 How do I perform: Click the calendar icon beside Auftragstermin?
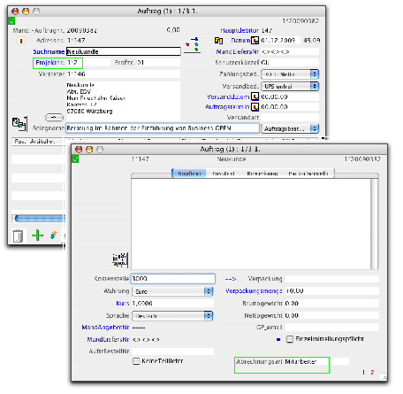[x=255, y=107]
